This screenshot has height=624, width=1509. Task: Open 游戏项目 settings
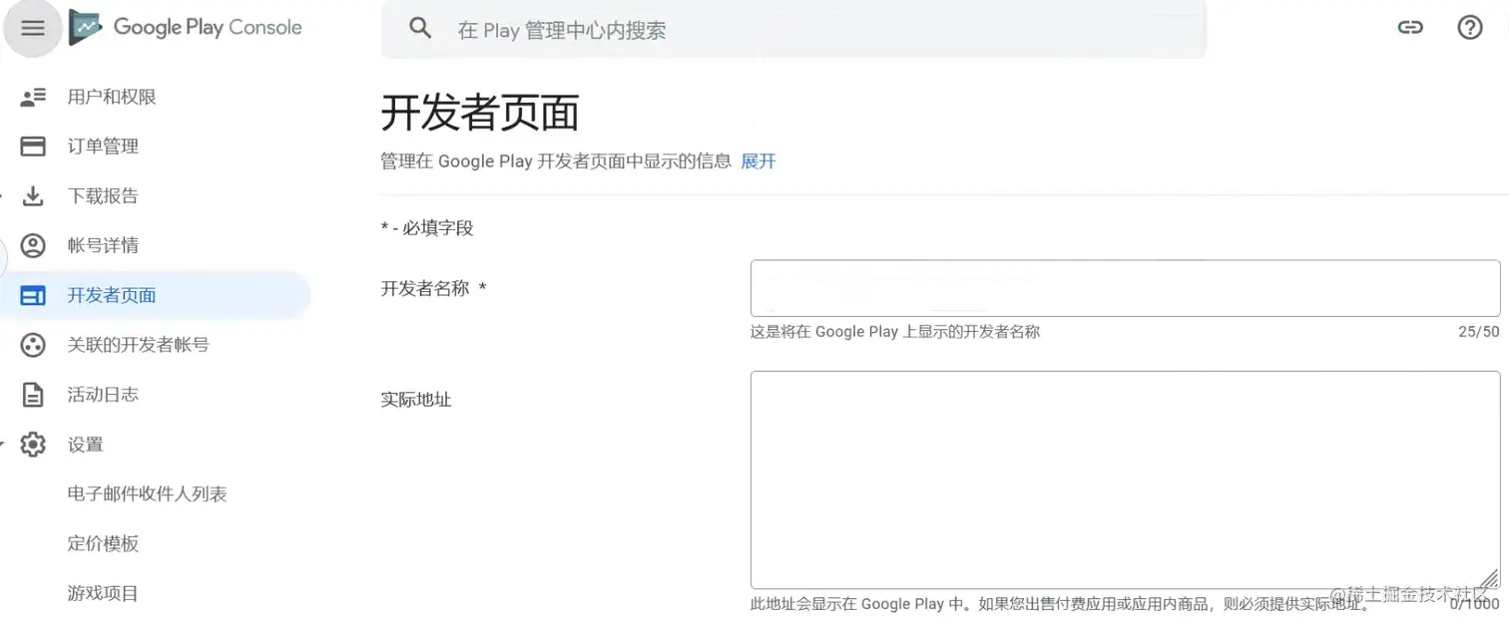(103, 594)
